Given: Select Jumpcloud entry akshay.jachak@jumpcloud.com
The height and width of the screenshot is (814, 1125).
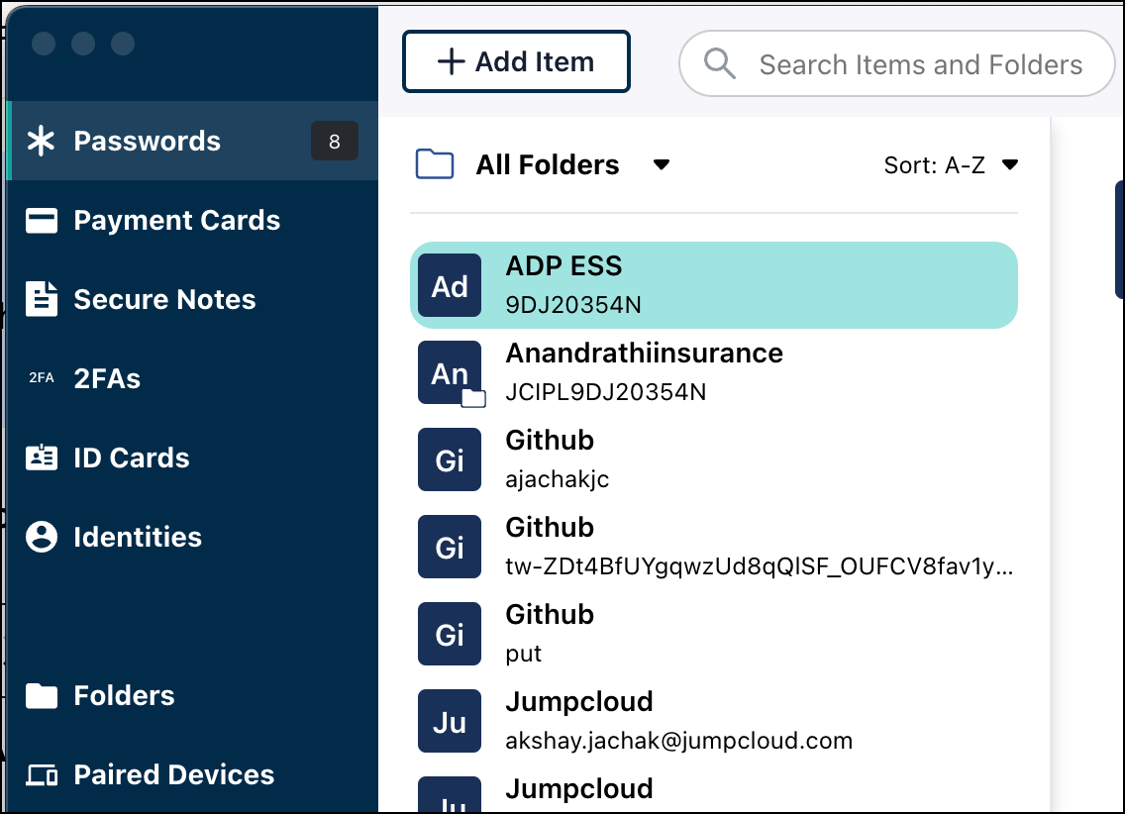Looking at the screenshot, I should pos(713,721).
